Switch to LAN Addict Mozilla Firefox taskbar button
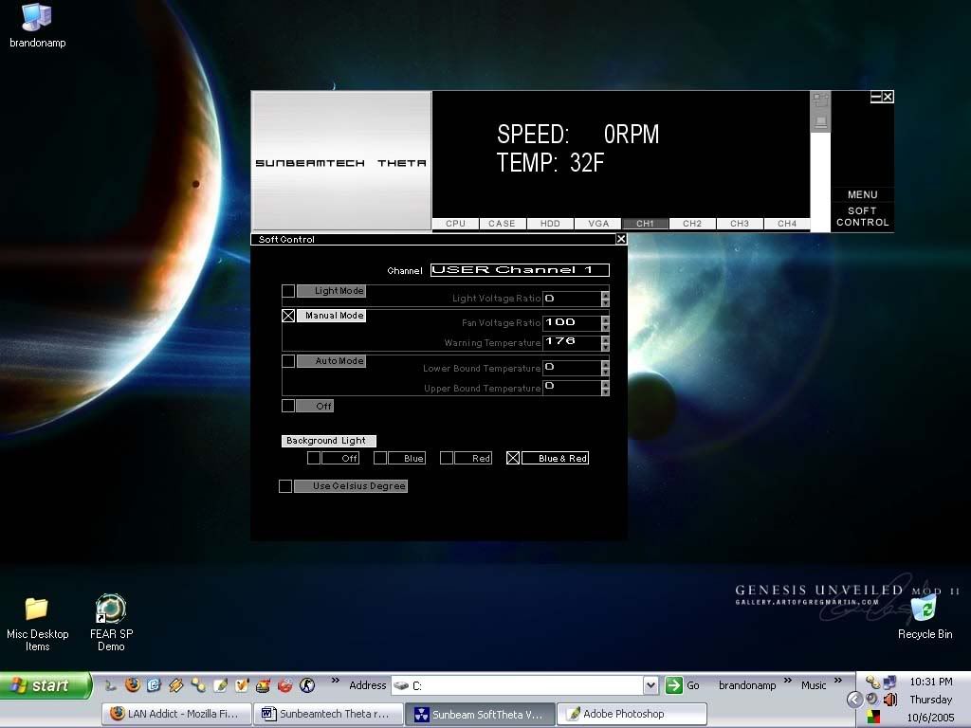The image size is (971, 728). (177, 714)
